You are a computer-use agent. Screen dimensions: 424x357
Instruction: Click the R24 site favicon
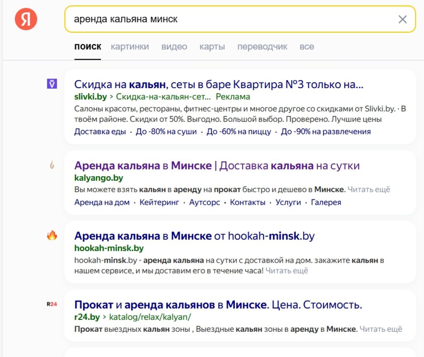[52, 304]
